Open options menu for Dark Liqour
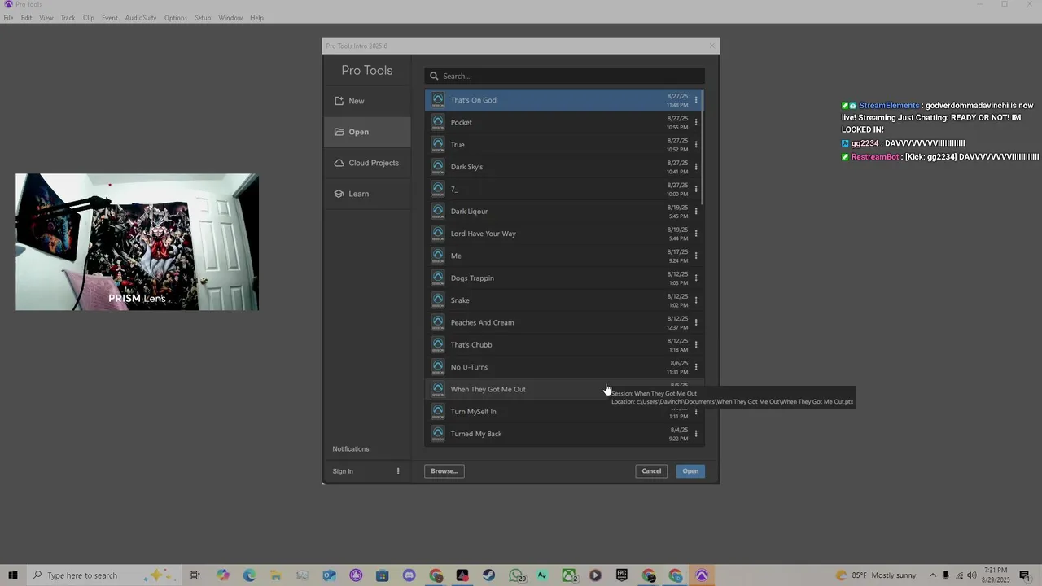1042x586 pixels. pos(696,212)
